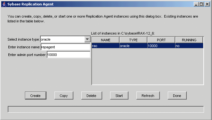Screen dimensions: 212x120
Task: Select the 'oracle' type cell in table
Action: click(x=134, y=46)
